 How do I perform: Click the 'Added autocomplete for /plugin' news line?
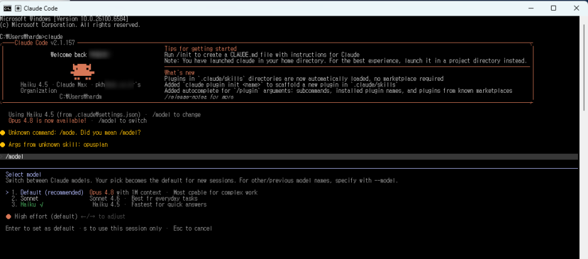coord(338,90)
